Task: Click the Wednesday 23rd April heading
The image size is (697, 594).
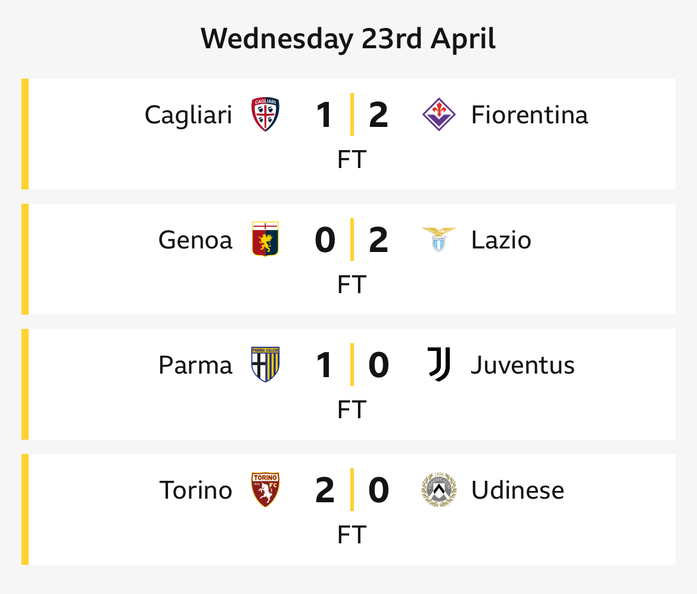Action: (348, 39)
